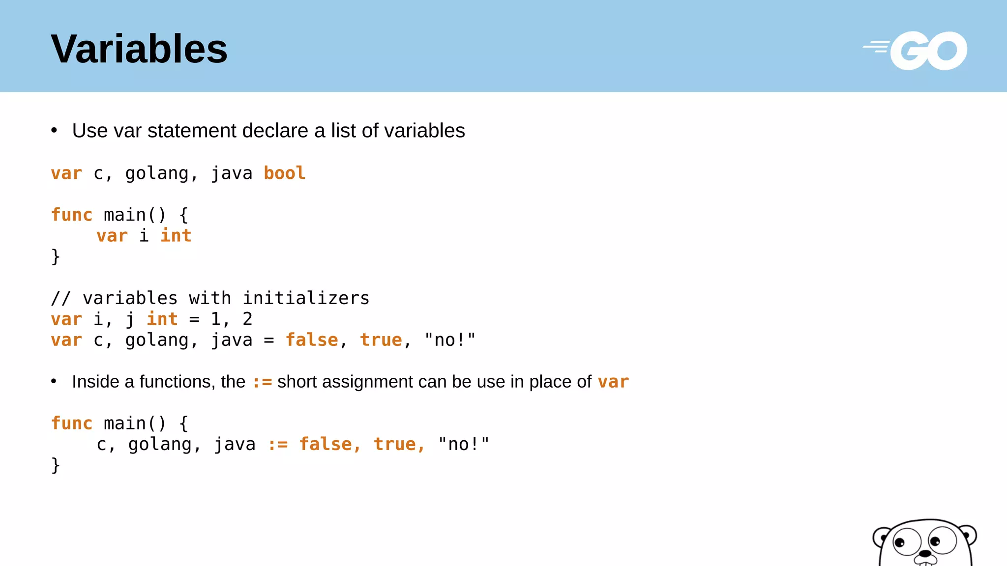This screenshot has height=566, width=1007.
Task: Click the second "func main() {" line
Action: [x=119, y=424]
